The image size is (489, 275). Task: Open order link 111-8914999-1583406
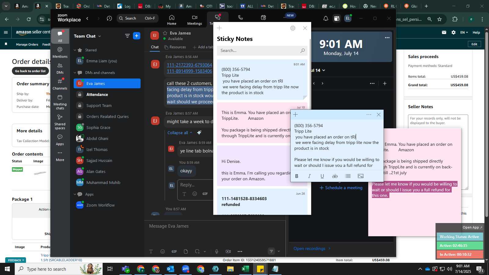189,71
